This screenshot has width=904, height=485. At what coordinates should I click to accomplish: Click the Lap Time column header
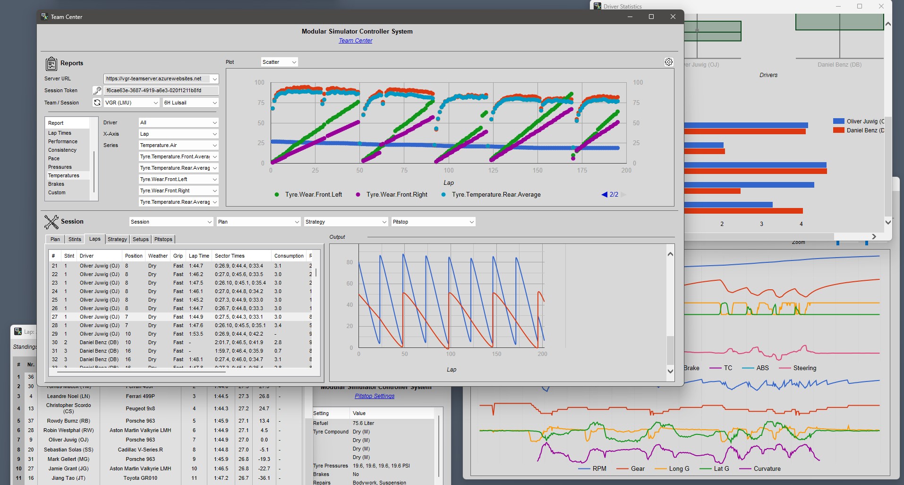tap(199, 256)
